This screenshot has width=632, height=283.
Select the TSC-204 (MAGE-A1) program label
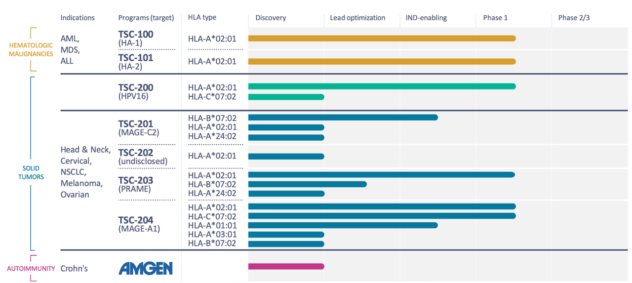[139, 224]
